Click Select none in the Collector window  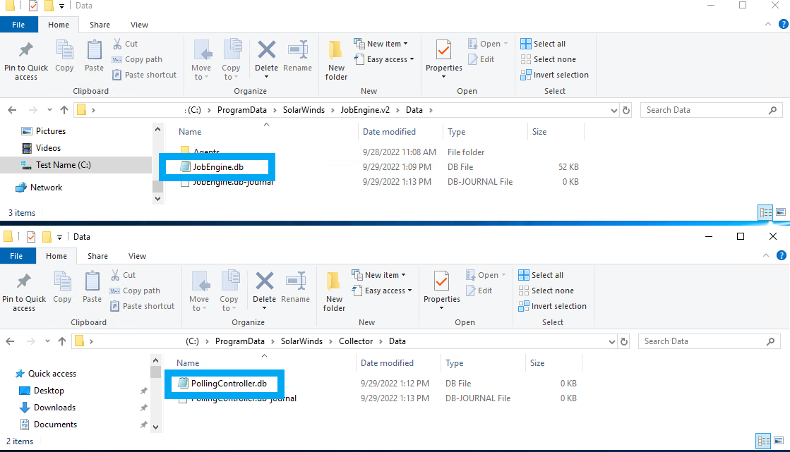pyautogui.click(x=546, y=291)
